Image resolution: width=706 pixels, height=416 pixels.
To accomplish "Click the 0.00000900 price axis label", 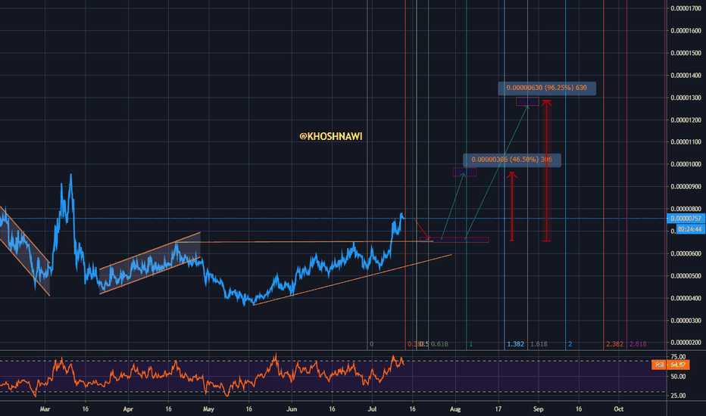I will 686,187.
